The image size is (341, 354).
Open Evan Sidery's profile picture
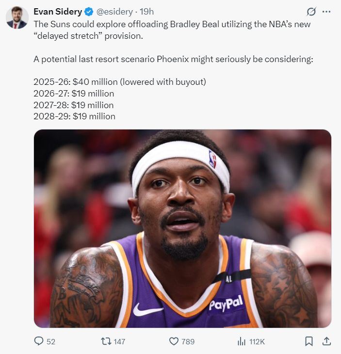[x=17, y=17]
